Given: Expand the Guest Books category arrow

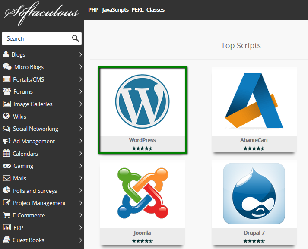Looking at the screenshot, I should point(80,240).
